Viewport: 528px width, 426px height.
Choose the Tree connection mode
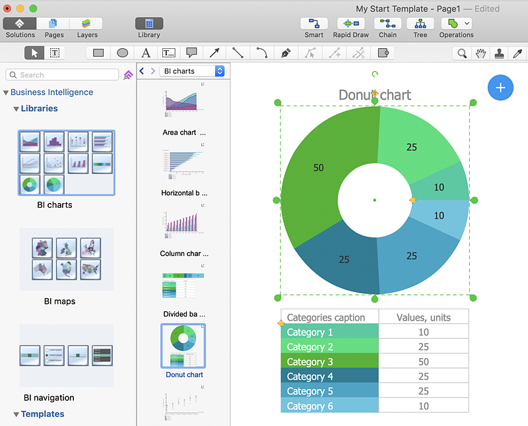[x=420, y=24]
